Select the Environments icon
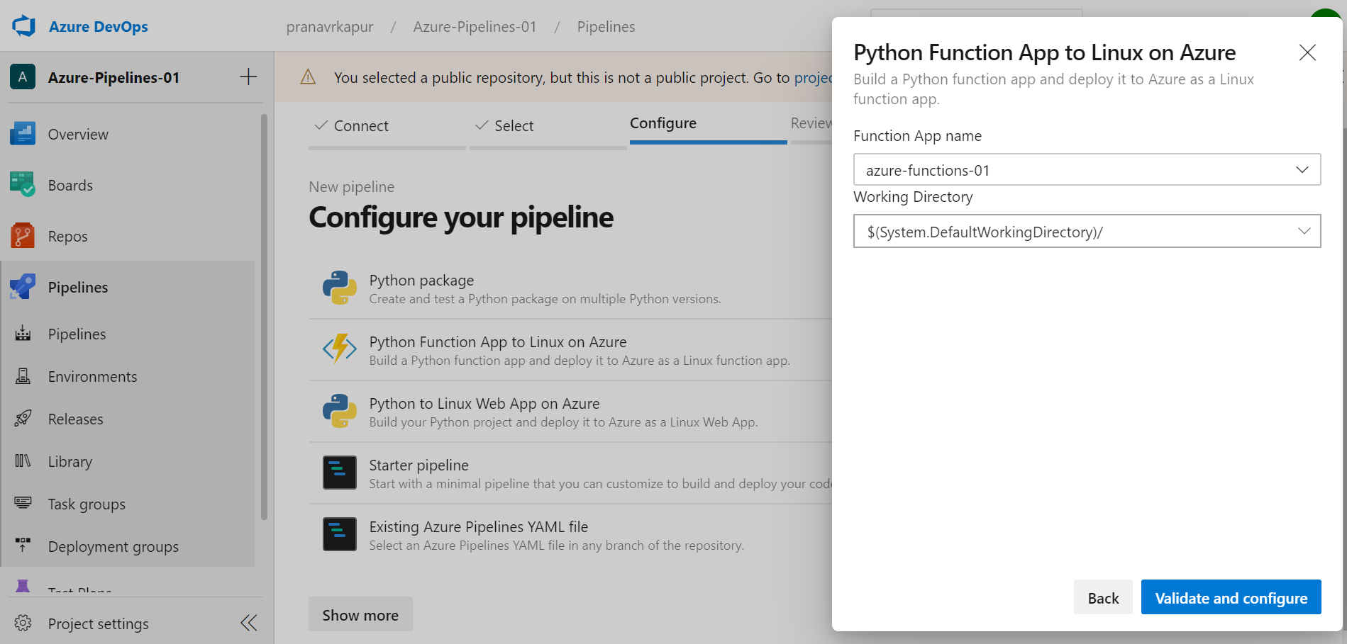 pyautogui.click(x=23, y=376)
